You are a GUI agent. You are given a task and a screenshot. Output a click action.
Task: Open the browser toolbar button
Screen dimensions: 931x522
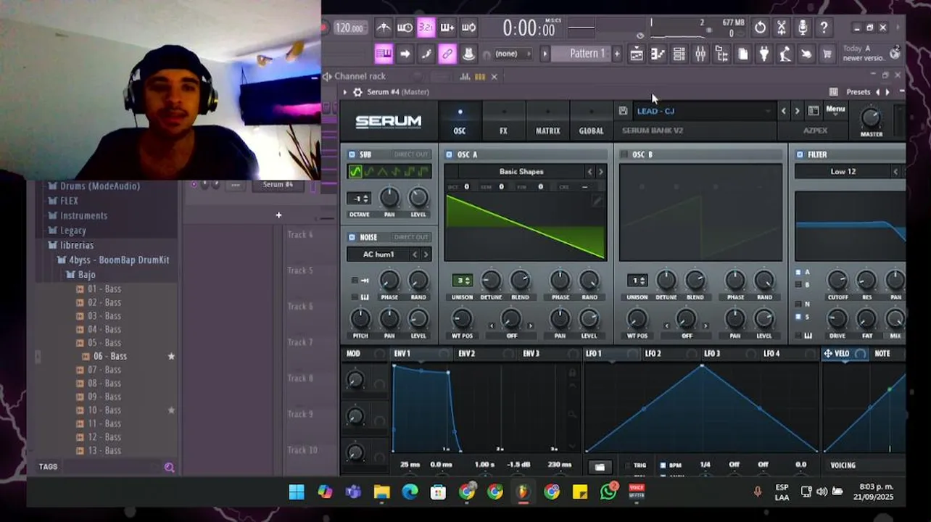pyautogui.click(x=721, y=54)
